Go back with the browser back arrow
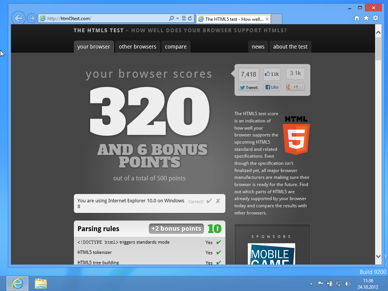Image resolution: width=388 pixels, height=291 pixels. (x=18, y=18)
